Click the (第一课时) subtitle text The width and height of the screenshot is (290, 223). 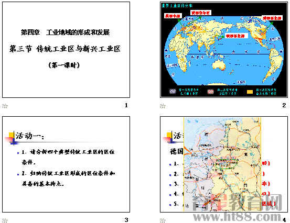[64, 65]
